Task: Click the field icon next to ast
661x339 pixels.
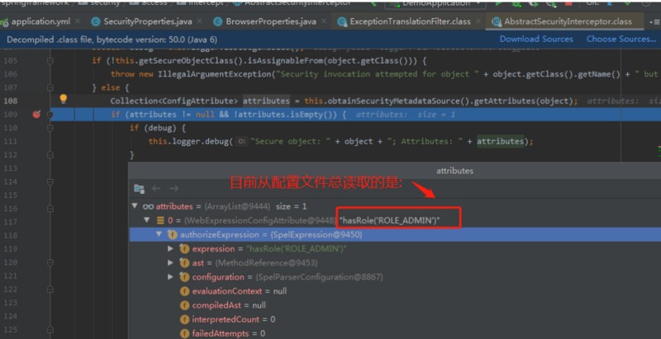Action: [184, 263]
